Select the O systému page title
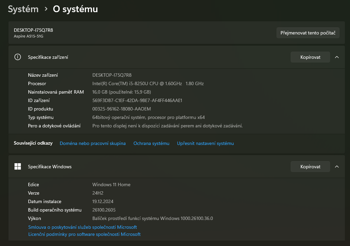 coord(75,9)
